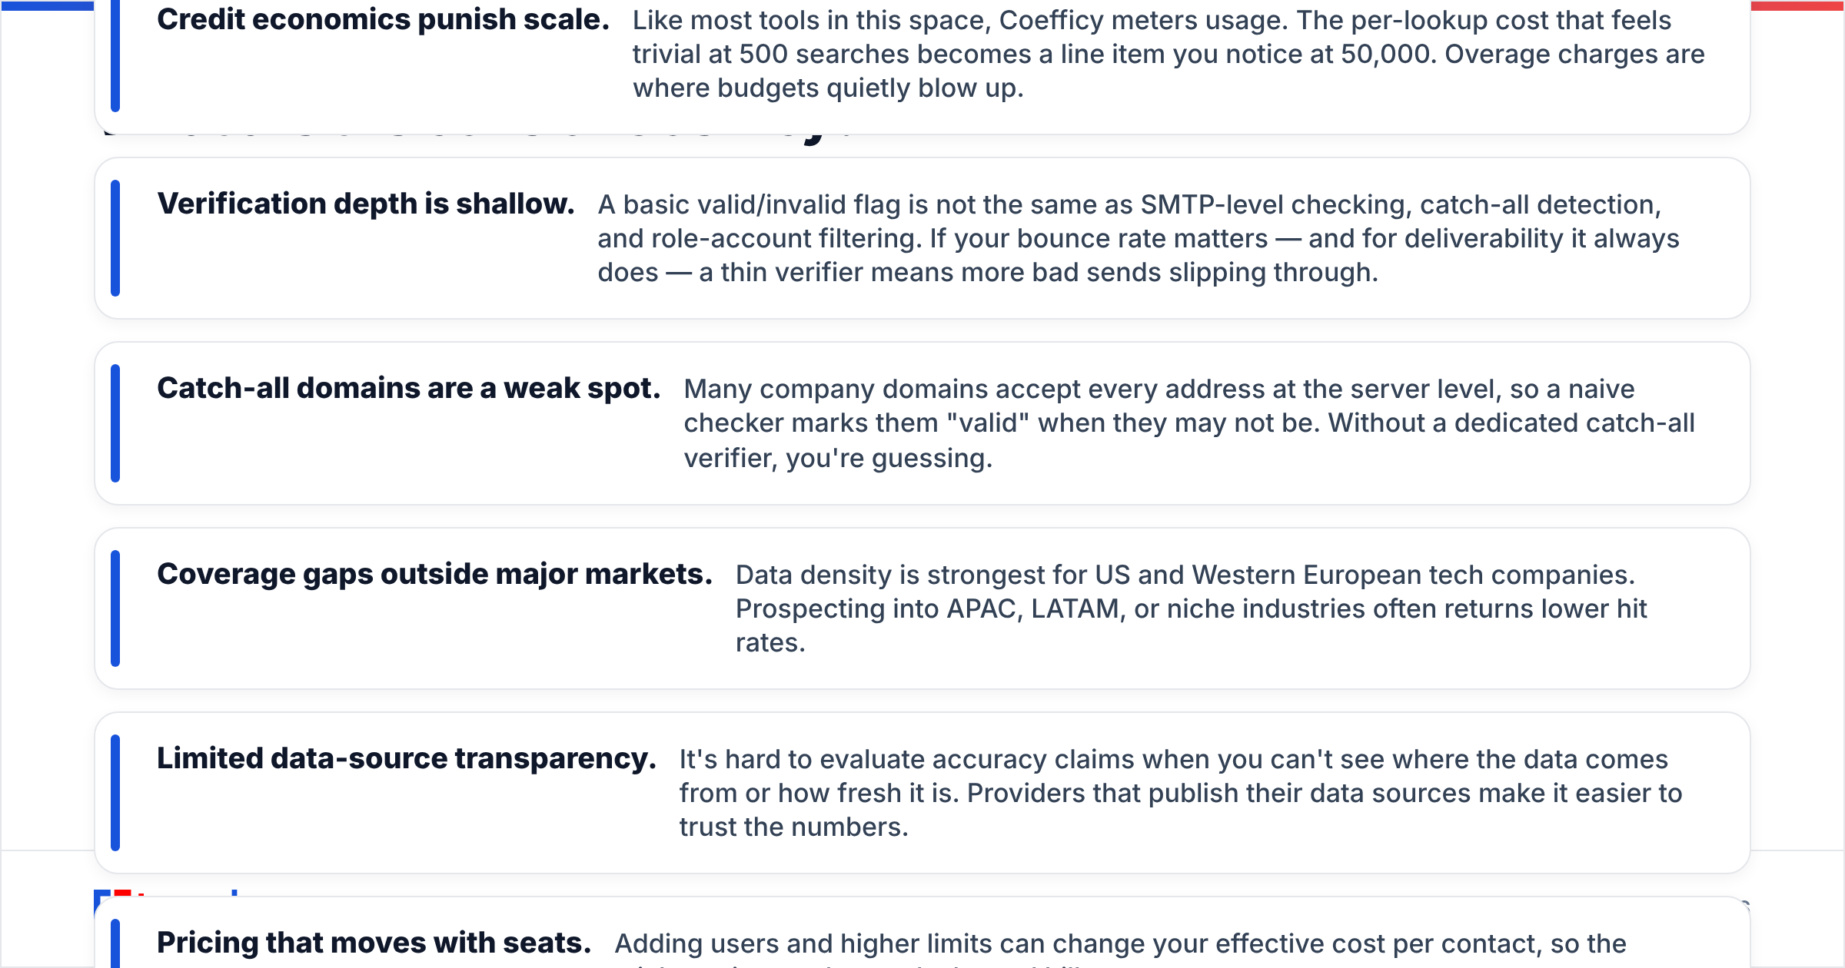This screenshot has height=968, width=1845.
Task: Click the 'Limited data-source transparency.' heading
Action: (x=407, y=759)
